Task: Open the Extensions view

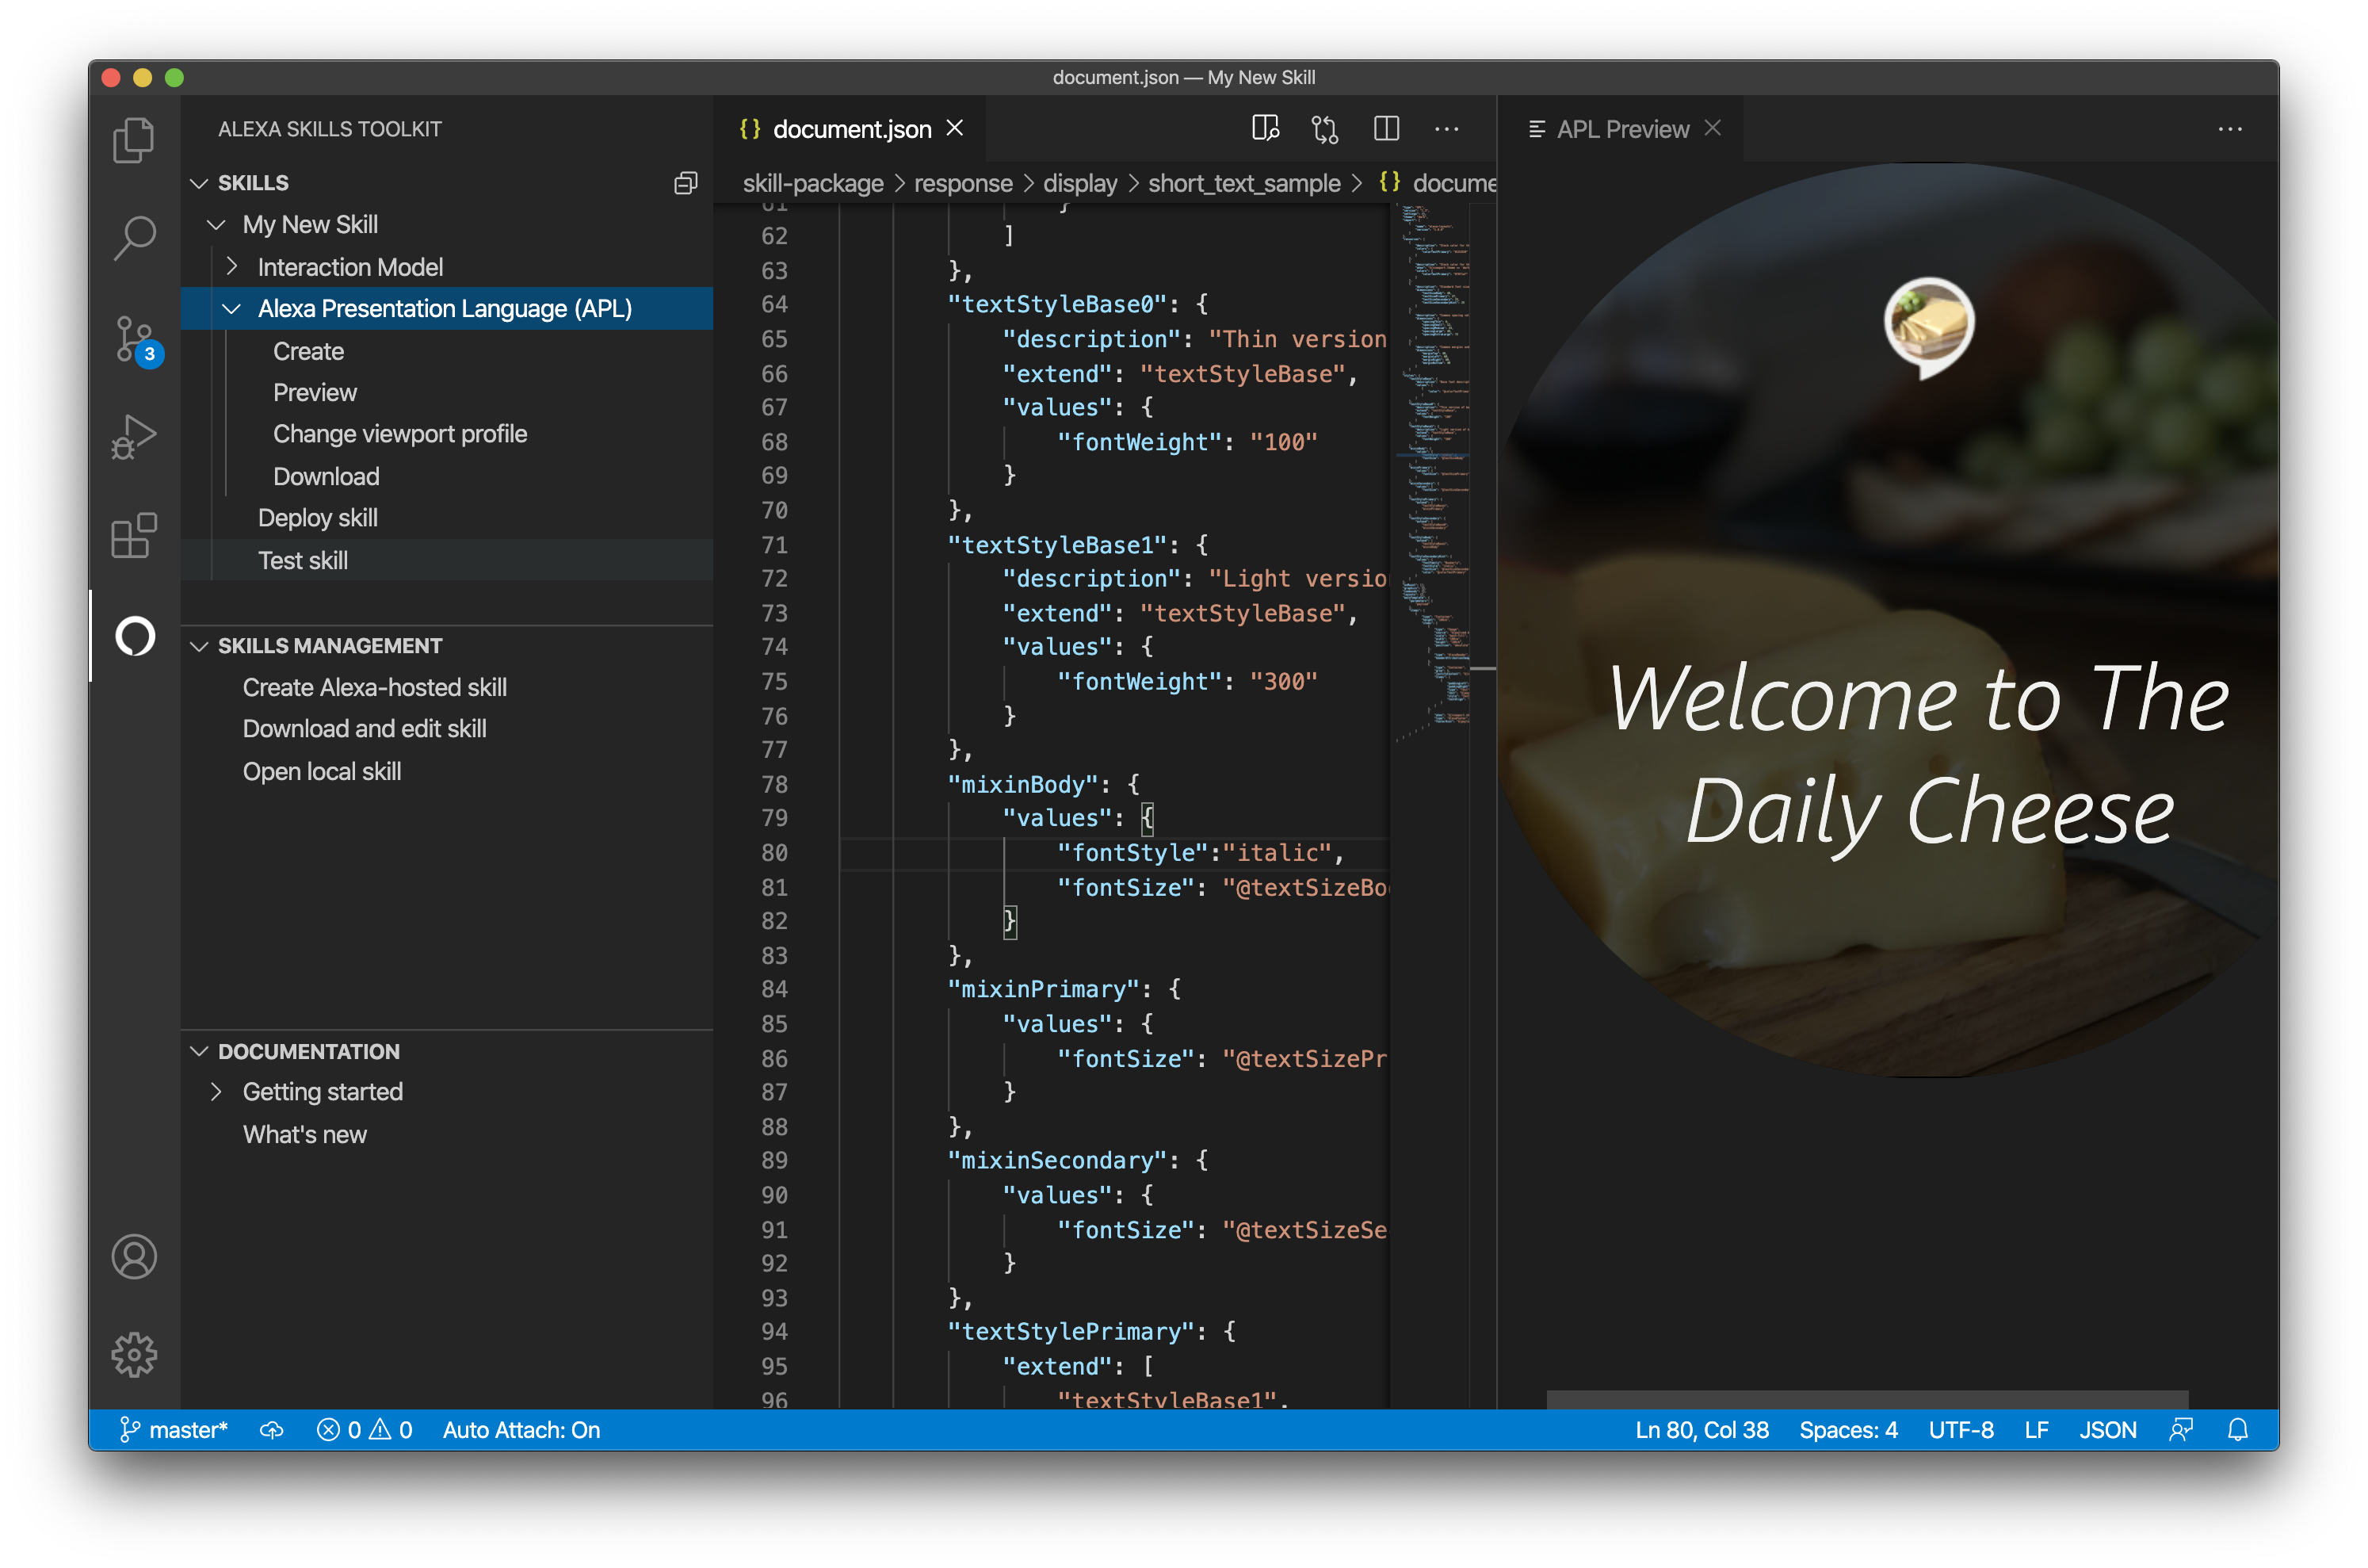Action: [x=133, y=536]
